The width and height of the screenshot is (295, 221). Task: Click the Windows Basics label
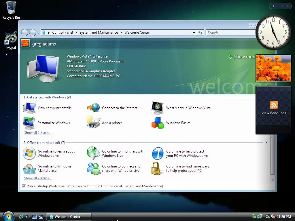tap(178, 123)
